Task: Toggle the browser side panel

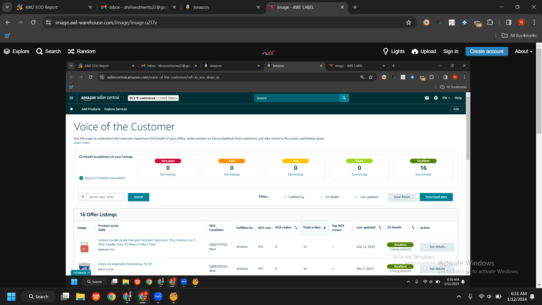Action: pos(509,22)
